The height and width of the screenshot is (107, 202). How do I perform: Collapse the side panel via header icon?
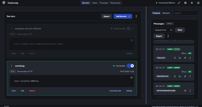point(198,3)
